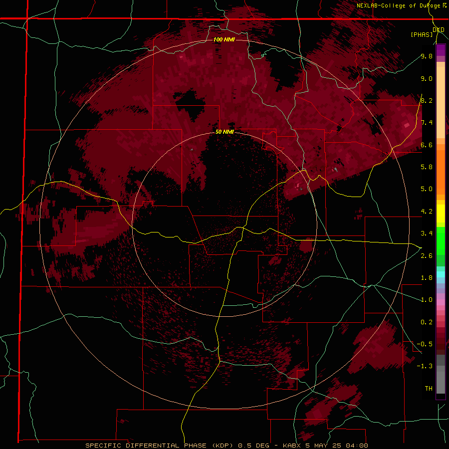
Task: Click the 1.8 legend value
Action: [x=427, y=278]
